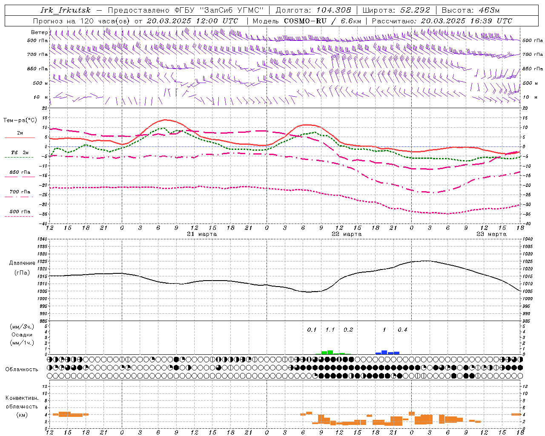Click the Высота: 463м field
The width and height of the screenshot is (545, 436).
470,10
